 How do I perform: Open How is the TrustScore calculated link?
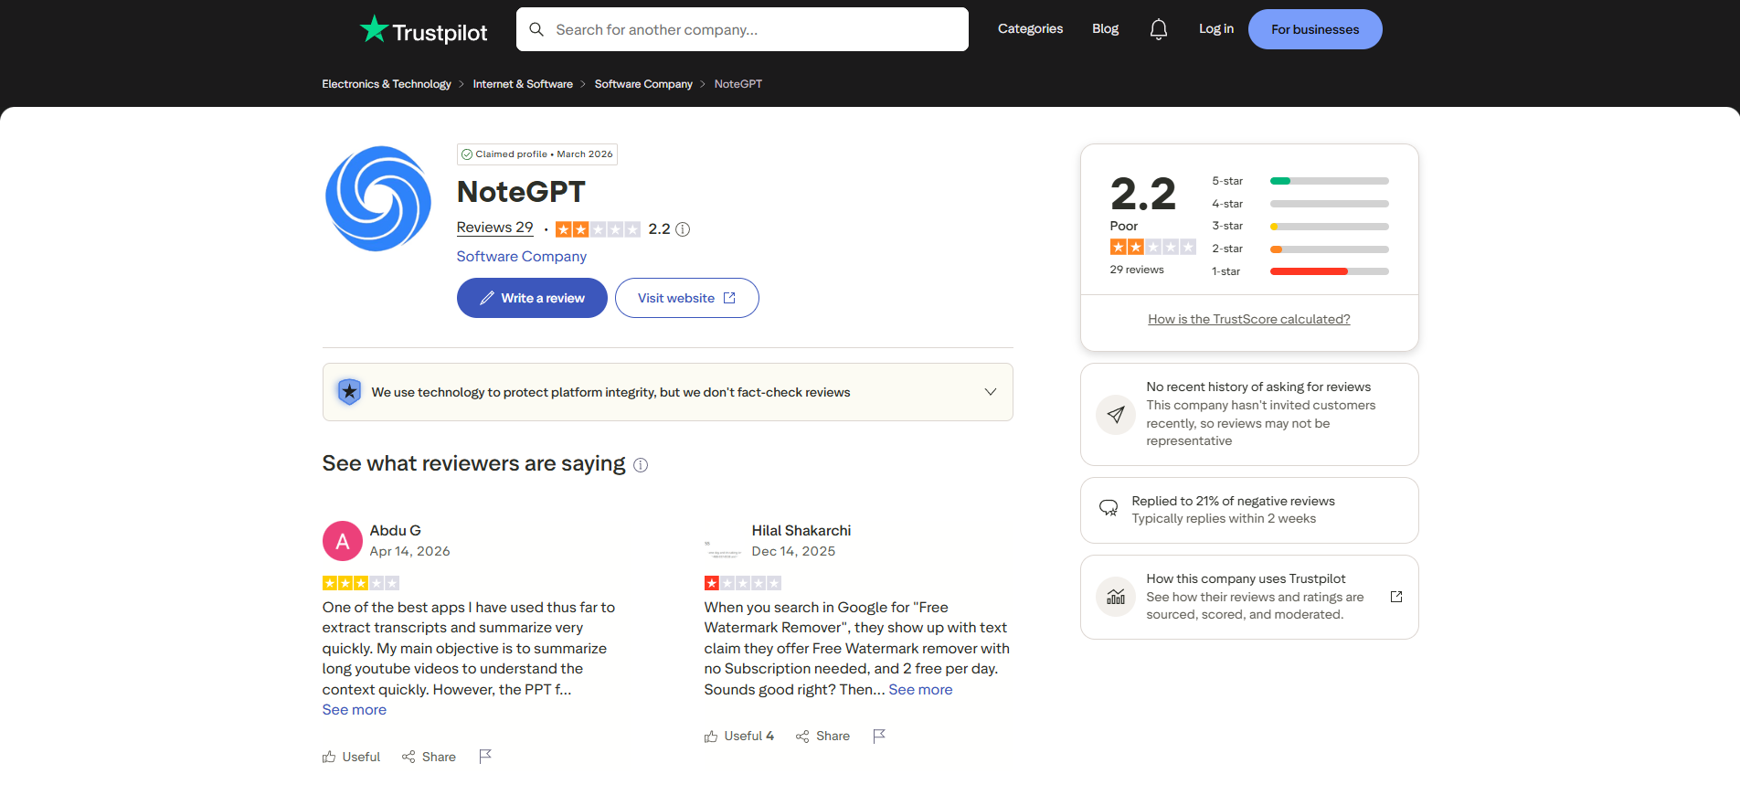pos(1249,319)
